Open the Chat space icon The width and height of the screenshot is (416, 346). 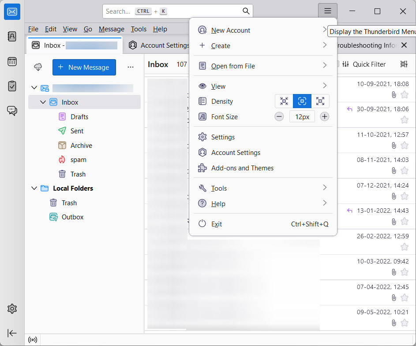pyautogui.click(x=12, y=111)
